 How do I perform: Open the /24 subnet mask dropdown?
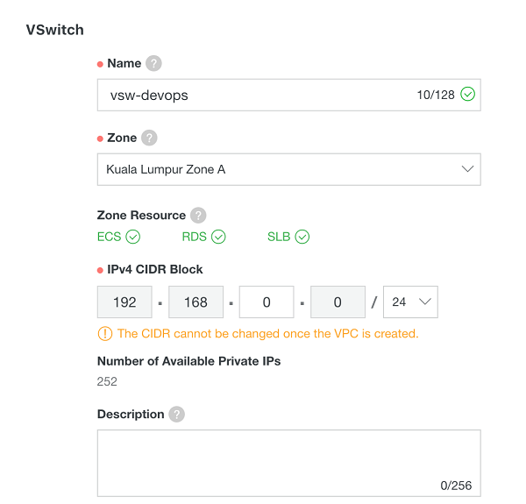click(x=410, y=302)
